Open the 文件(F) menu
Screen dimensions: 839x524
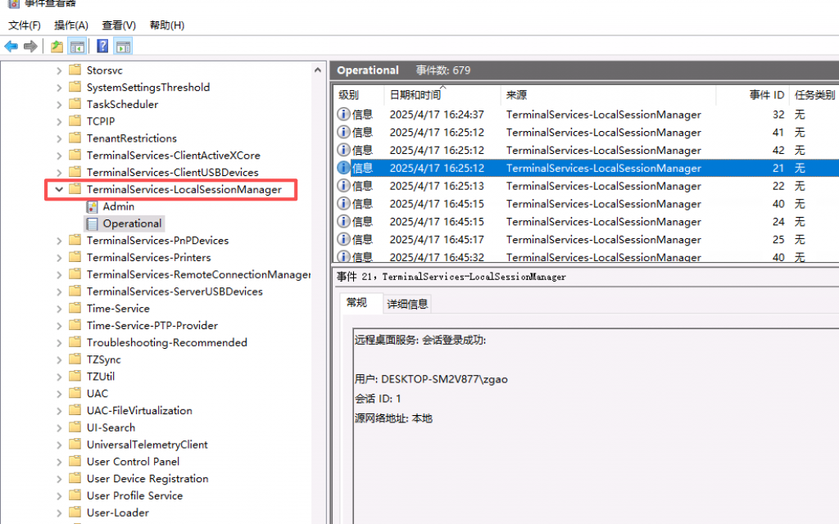tap(25, 25)
